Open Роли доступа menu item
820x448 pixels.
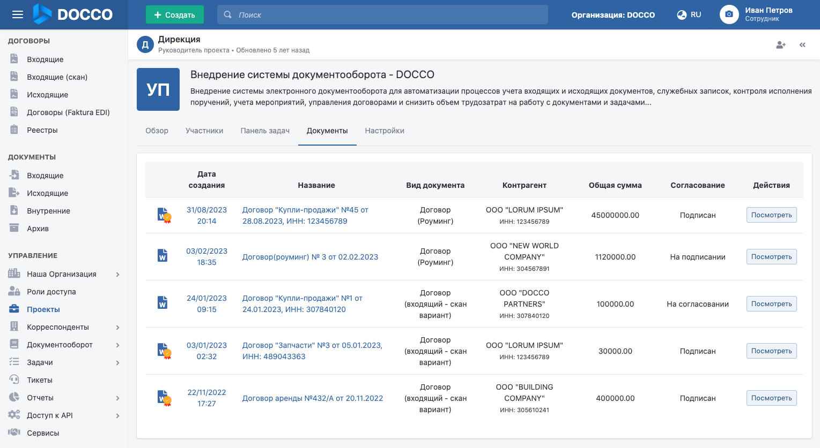[x=51, y=292]
